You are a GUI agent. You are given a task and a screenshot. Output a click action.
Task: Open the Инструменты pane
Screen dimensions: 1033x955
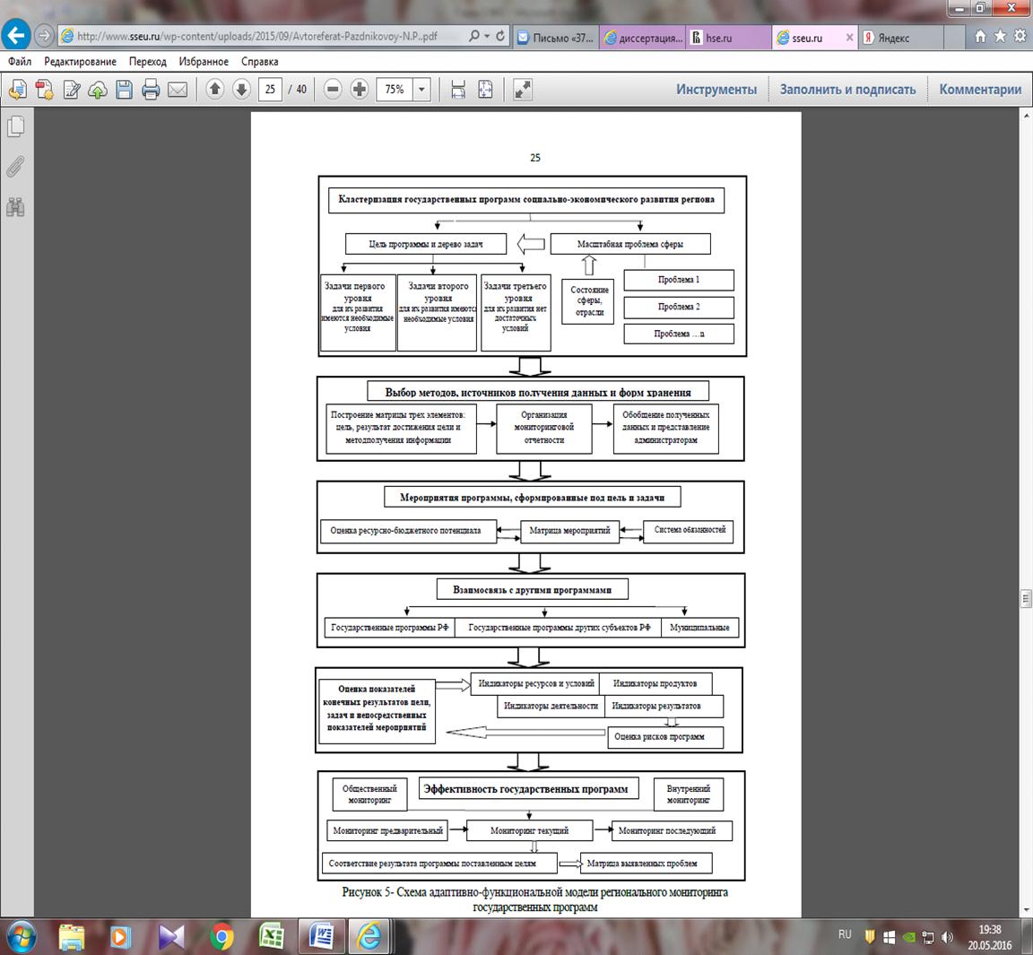[x=716, y=90]
